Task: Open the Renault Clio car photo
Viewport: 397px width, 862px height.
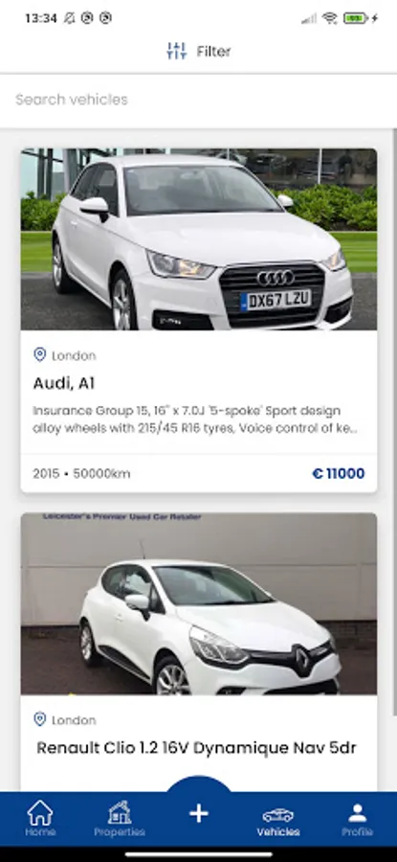Action: (199, 603)
